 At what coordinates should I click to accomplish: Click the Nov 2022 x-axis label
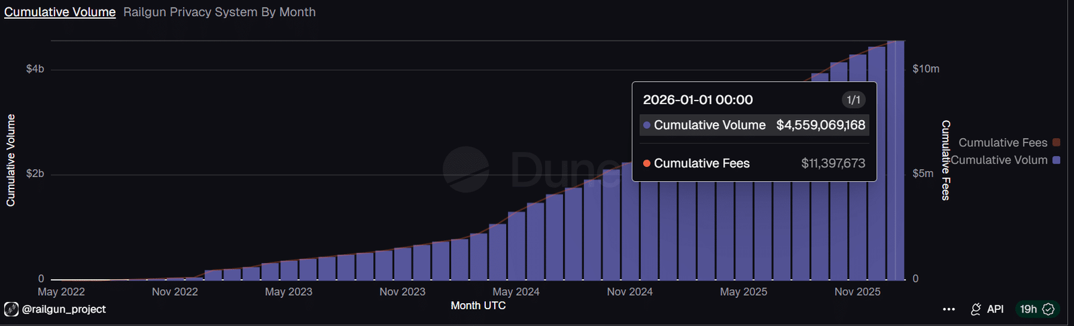point(175,292)
